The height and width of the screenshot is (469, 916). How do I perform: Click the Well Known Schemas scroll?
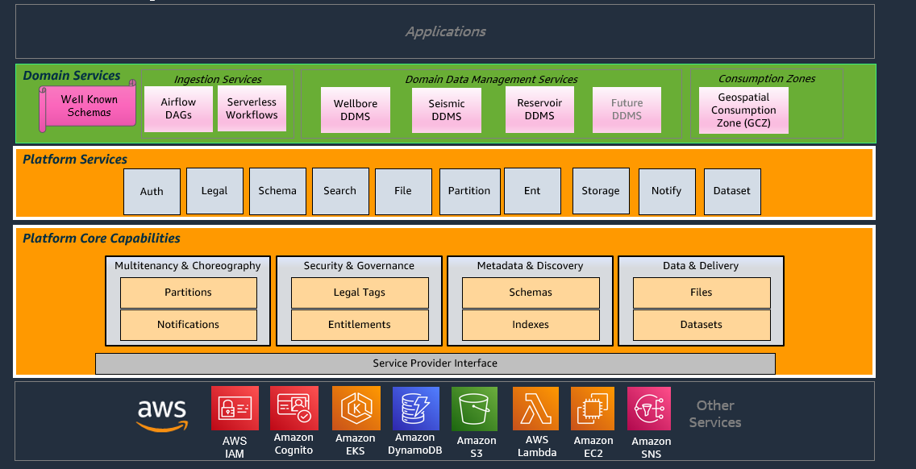[x=88, y=106]
